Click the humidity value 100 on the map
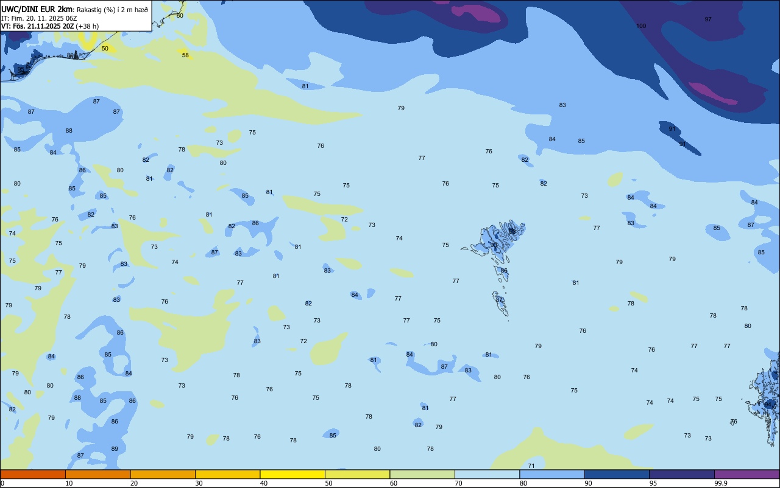780x488 pixels. (x=641, y=26)
